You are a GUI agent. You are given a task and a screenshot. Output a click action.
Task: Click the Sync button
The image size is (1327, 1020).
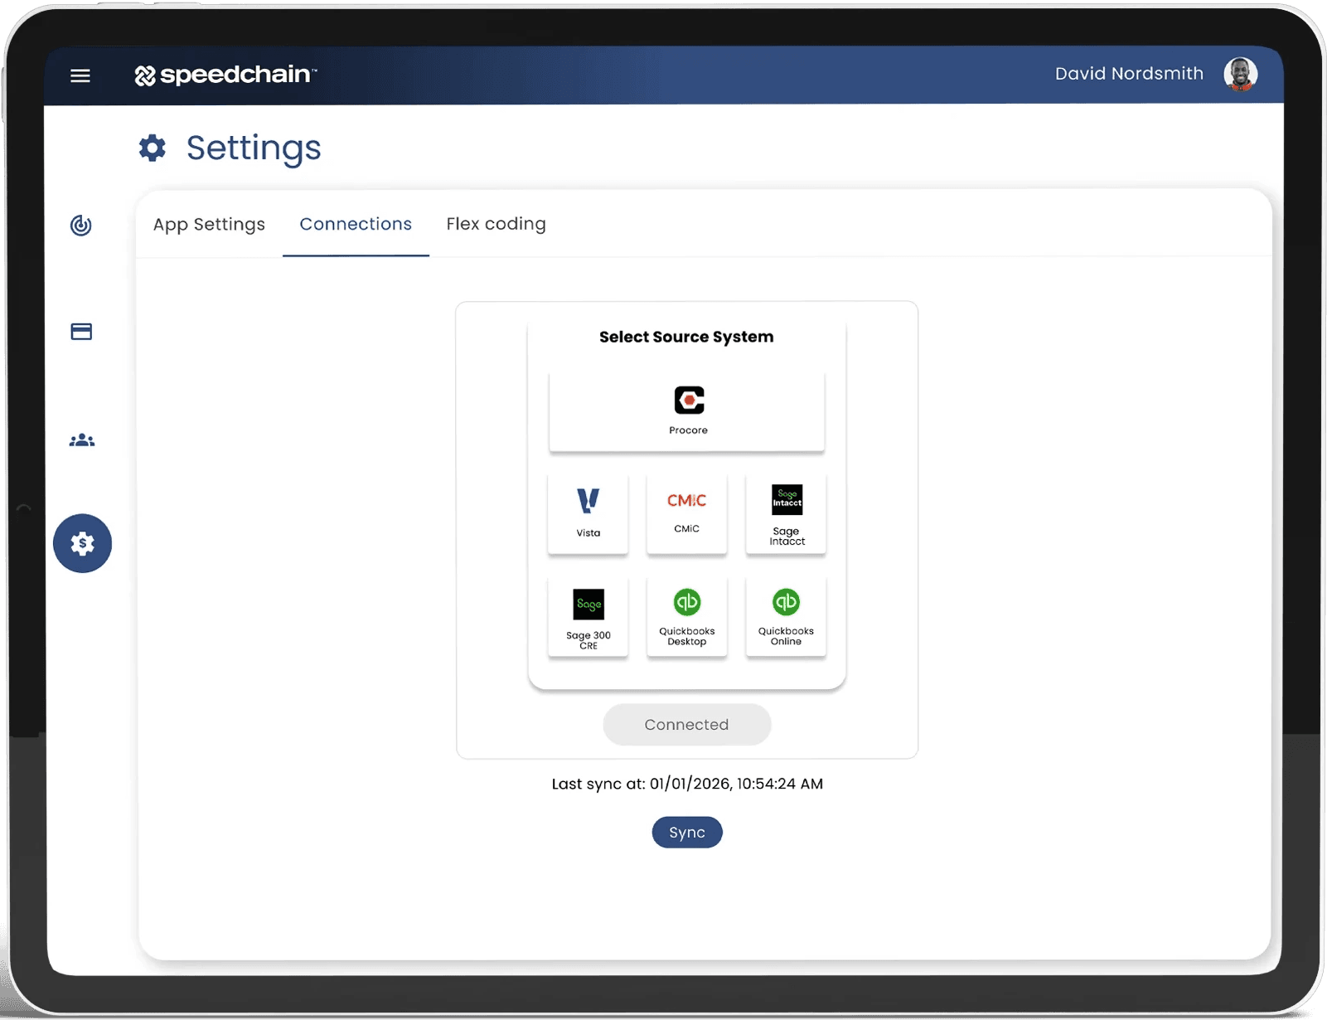687,833
